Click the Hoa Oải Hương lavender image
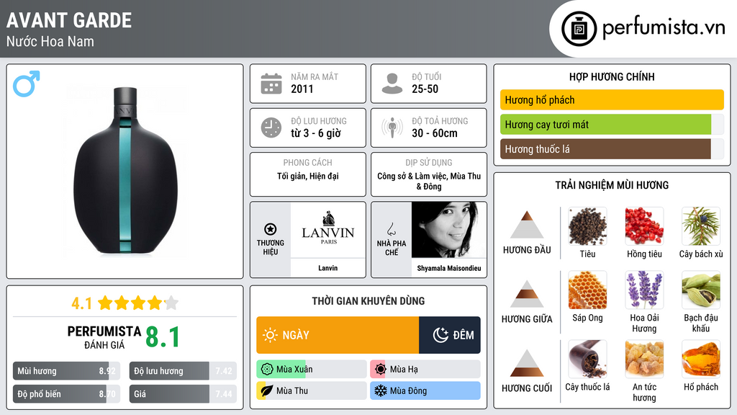 (x=644, y=290)
